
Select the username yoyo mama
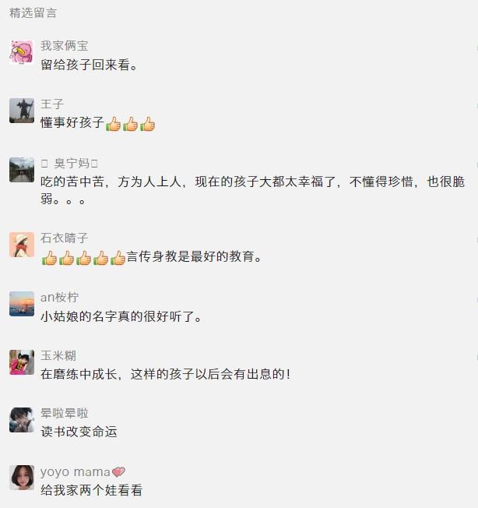(76, 472)
